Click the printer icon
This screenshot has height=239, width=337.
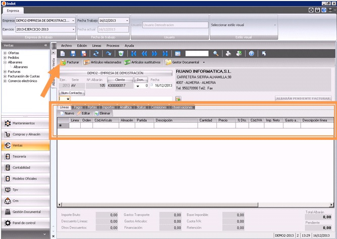[x=229, y=53]
